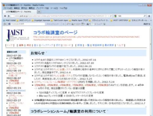Image resolution: width=153 pixels, height=116 pixels.
Task: Click the 添付 wiki navigation link
Action: (x=58, y=45)
